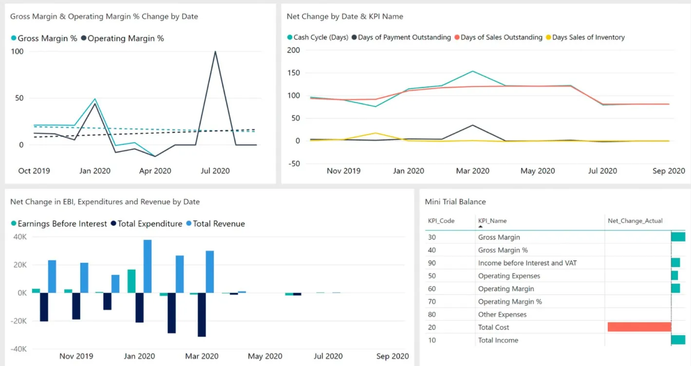Pick Days of Sales Outstanding legend item
The width and height of the screenshot is (691, 366).
[498, 37]
